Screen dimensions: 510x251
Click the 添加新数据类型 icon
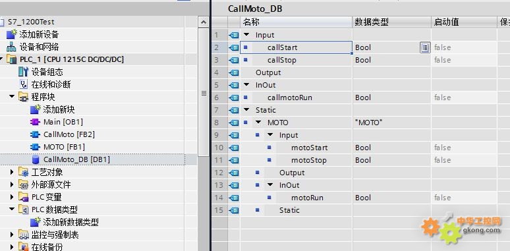click(35, 222)
